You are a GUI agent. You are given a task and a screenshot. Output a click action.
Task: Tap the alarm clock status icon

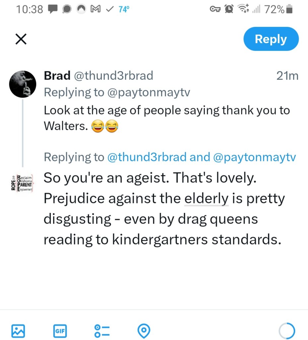229,9
